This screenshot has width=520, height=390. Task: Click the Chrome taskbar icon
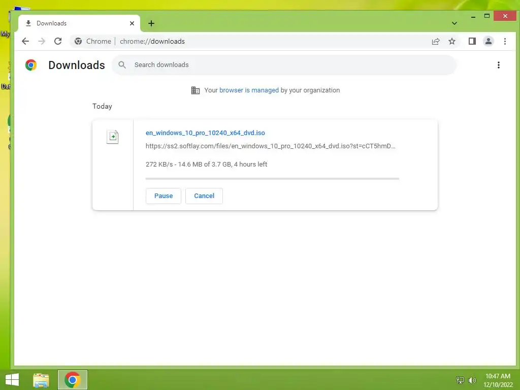72,380
